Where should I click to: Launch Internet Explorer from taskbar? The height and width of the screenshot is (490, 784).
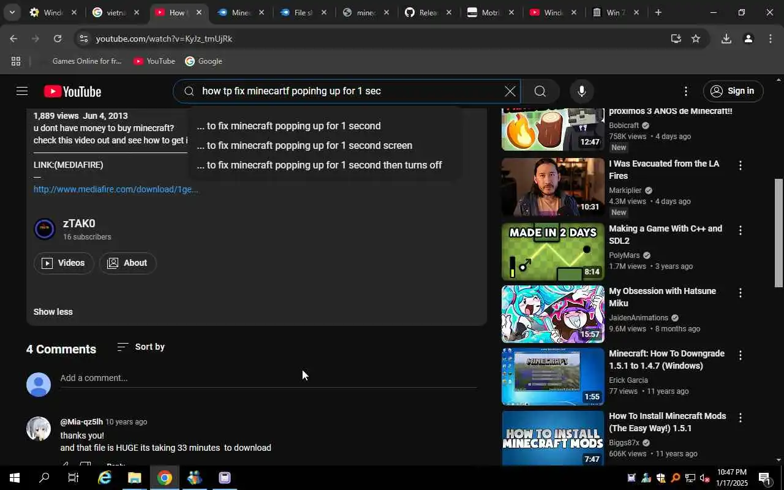[x=105, y=478]
